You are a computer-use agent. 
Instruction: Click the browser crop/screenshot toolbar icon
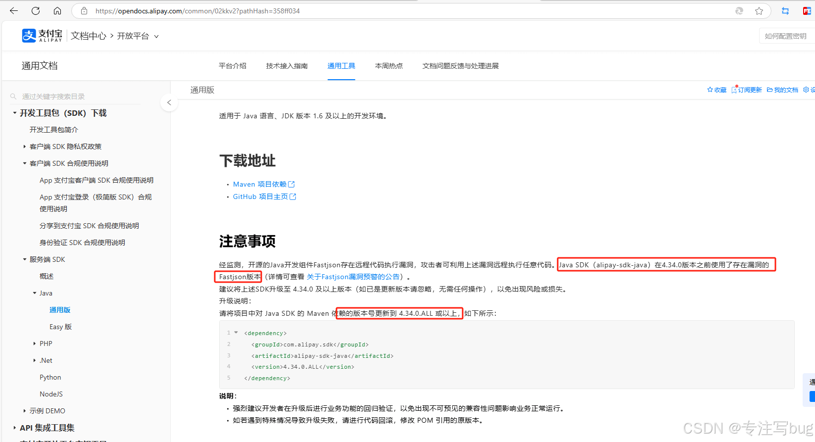pyautogui.click(x=785, y=11)
